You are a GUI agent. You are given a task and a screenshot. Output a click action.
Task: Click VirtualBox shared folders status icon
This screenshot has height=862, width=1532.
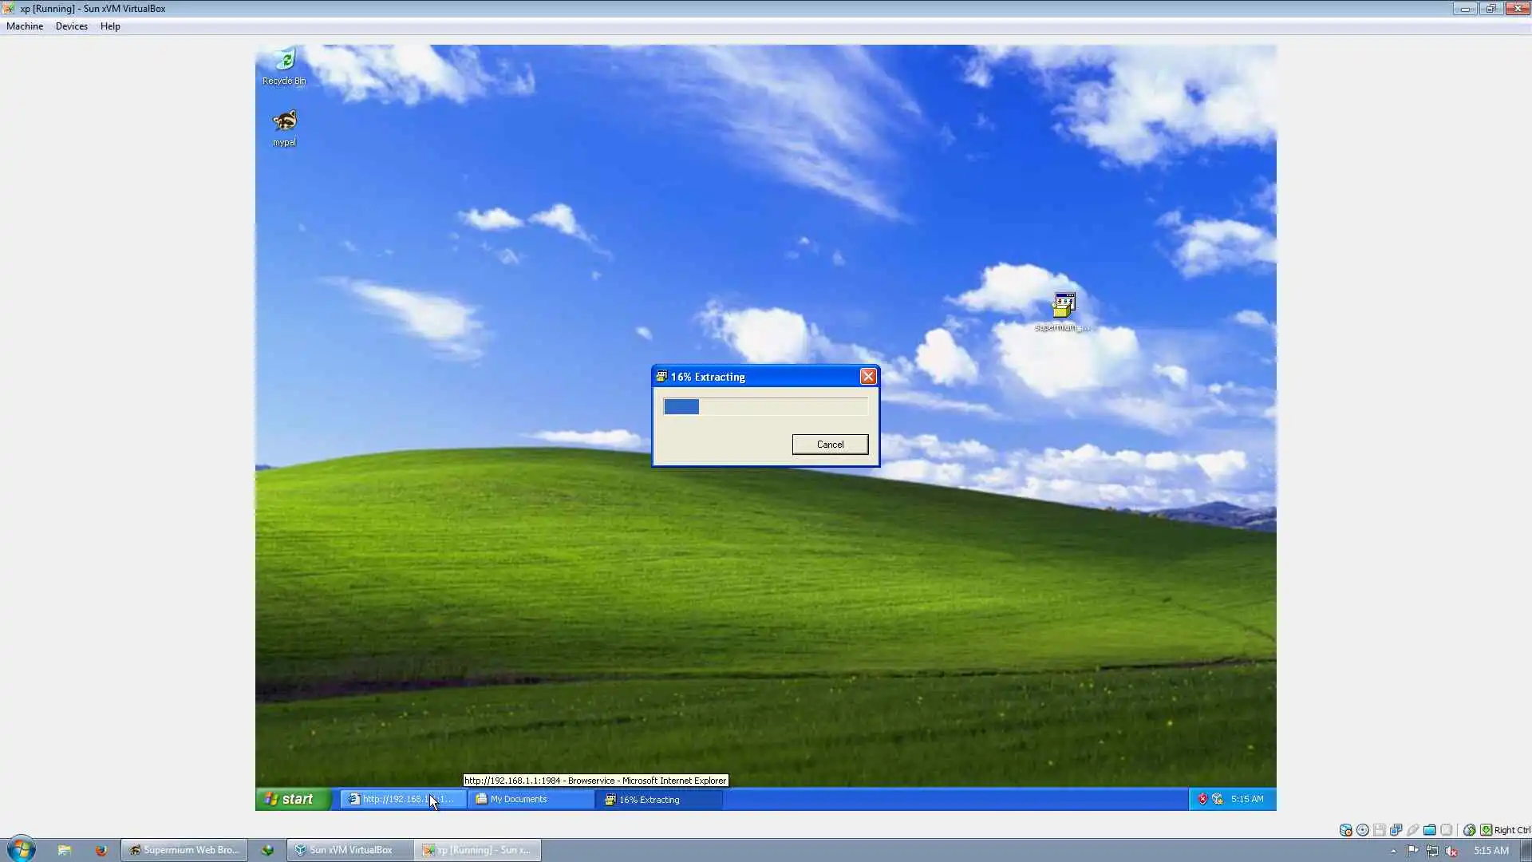click(1430, 830)
